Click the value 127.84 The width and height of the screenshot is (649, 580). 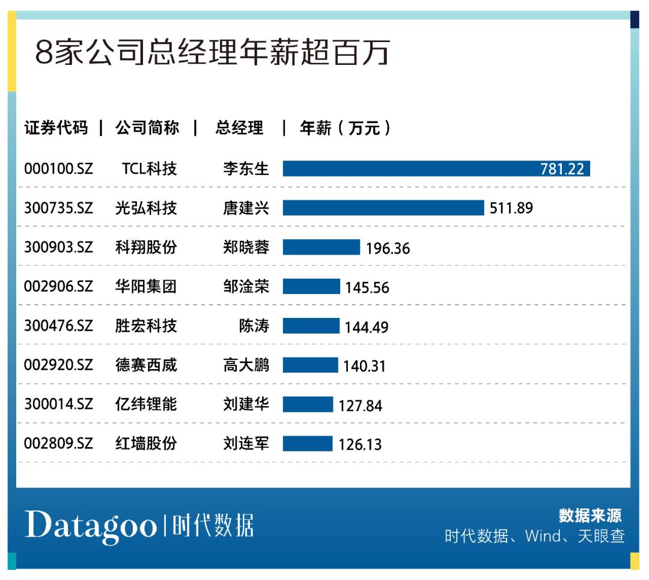(x=360, y=406)
